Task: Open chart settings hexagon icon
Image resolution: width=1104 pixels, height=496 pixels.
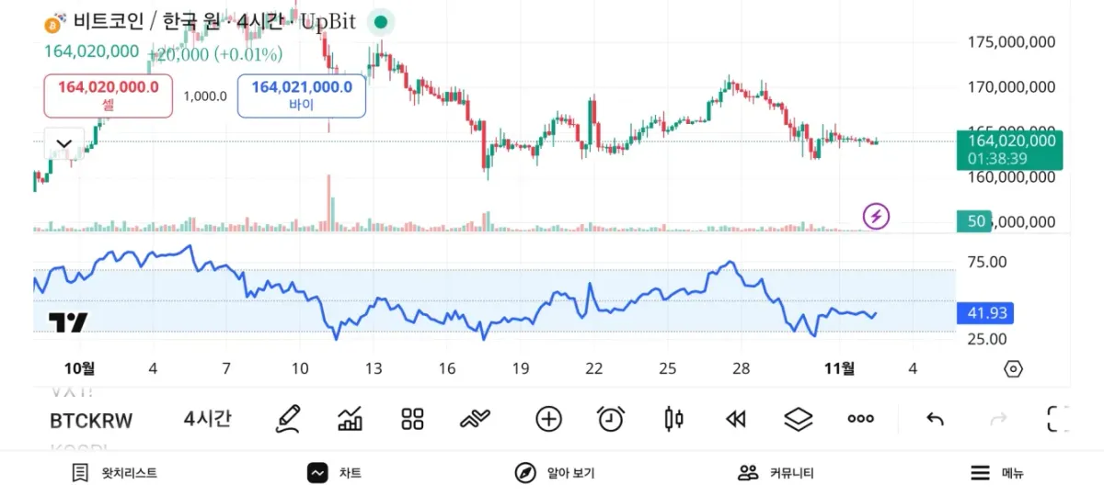Action: 1013,369
